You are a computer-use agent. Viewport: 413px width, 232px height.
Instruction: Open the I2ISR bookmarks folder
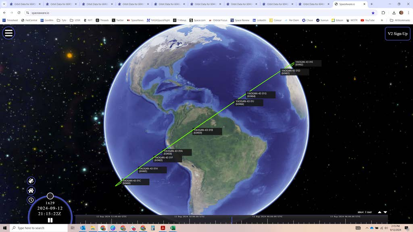pyautogui.click(x=75, y=20)
